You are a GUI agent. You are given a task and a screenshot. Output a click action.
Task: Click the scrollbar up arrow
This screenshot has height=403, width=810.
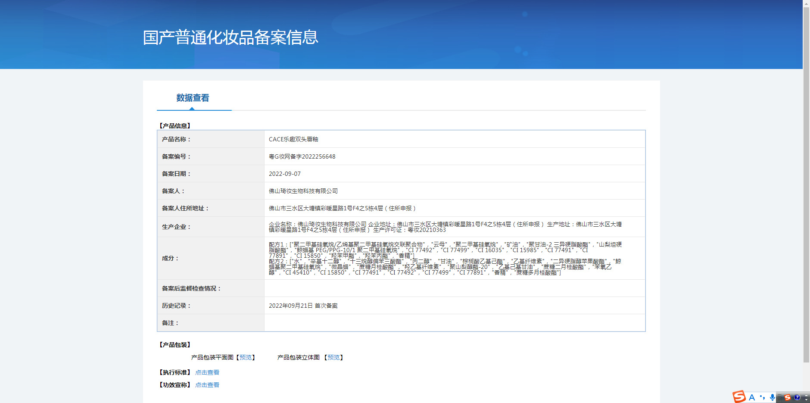point(806,3)
